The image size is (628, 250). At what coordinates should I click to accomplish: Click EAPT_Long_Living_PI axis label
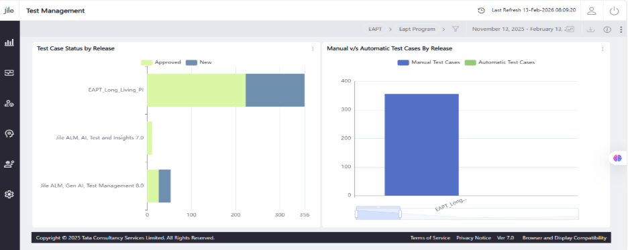click(116, 90)
